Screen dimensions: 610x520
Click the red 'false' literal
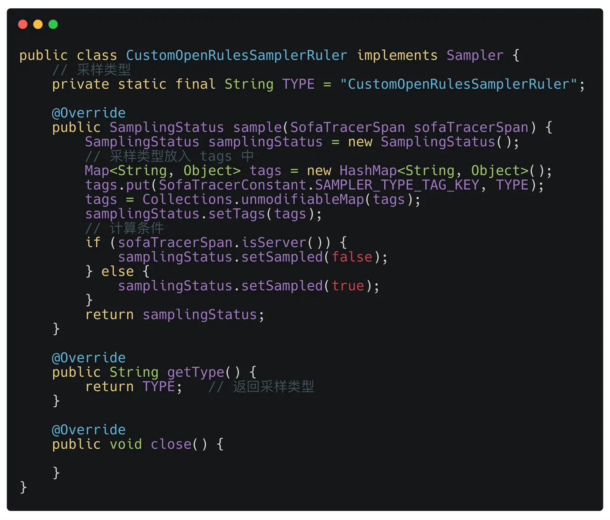pos(352,257)
